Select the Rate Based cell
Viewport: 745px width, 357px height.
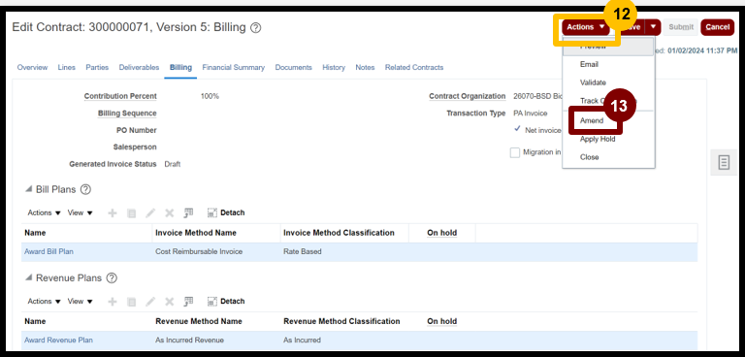(303, 251)
